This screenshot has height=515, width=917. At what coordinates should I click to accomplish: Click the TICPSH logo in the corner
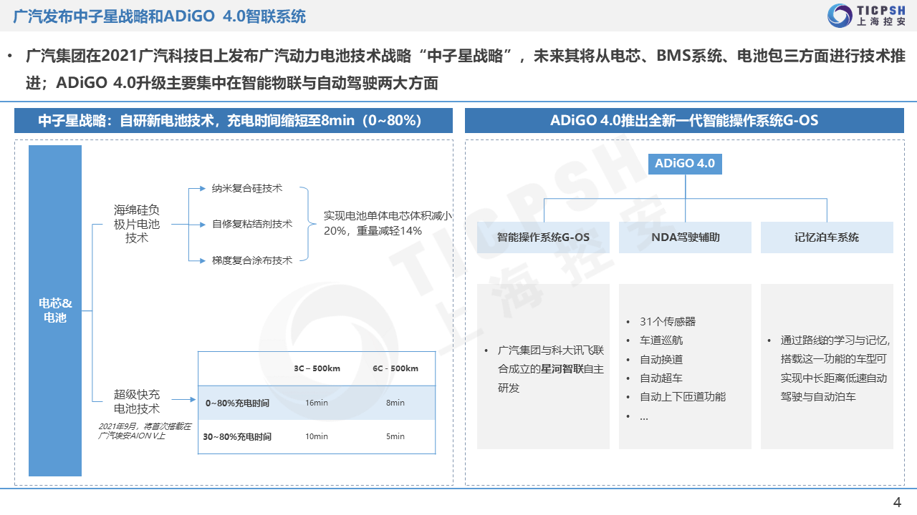(865, 16)
